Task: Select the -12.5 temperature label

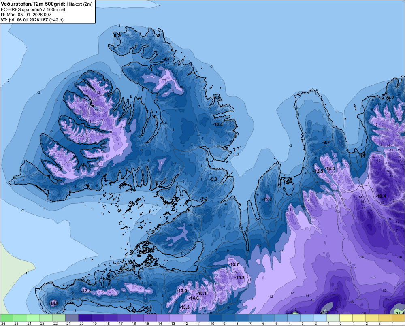Action: [318, 171]
